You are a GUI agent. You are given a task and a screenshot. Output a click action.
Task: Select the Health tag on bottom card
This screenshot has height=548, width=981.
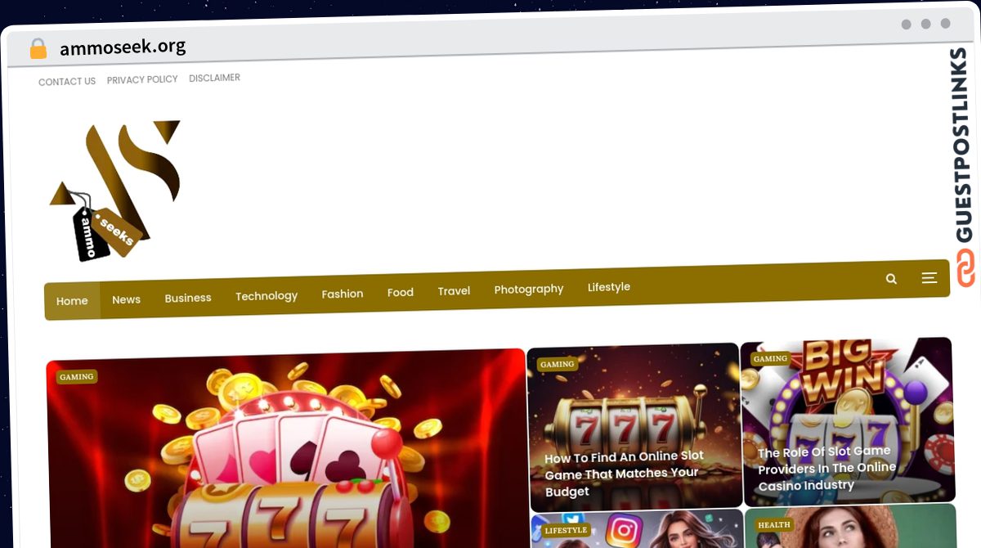pos(774,525)
